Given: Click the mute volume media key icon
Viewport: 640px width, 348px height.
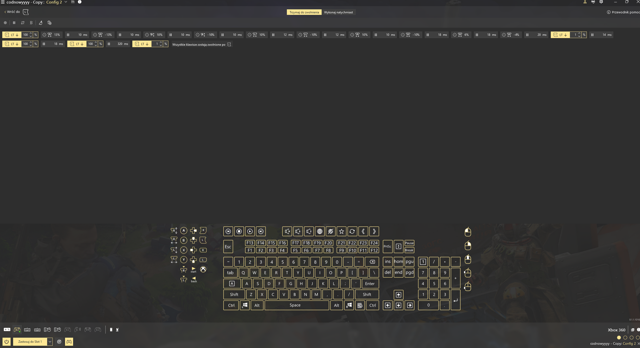Looking at the screenshot, I should [x=287, y=231].
